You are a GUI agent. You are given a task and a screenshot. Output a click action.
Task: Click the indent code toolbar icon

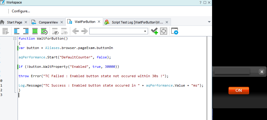[26, 31]
